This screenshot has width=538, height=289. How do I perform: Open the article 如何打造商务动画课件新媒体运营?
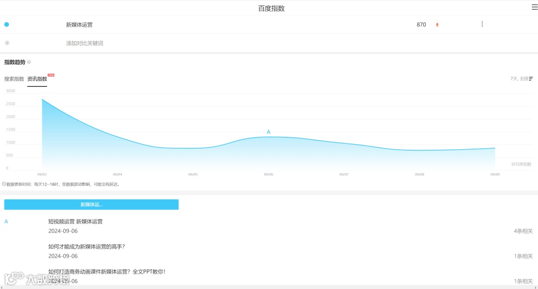click(x=107, y=272)
